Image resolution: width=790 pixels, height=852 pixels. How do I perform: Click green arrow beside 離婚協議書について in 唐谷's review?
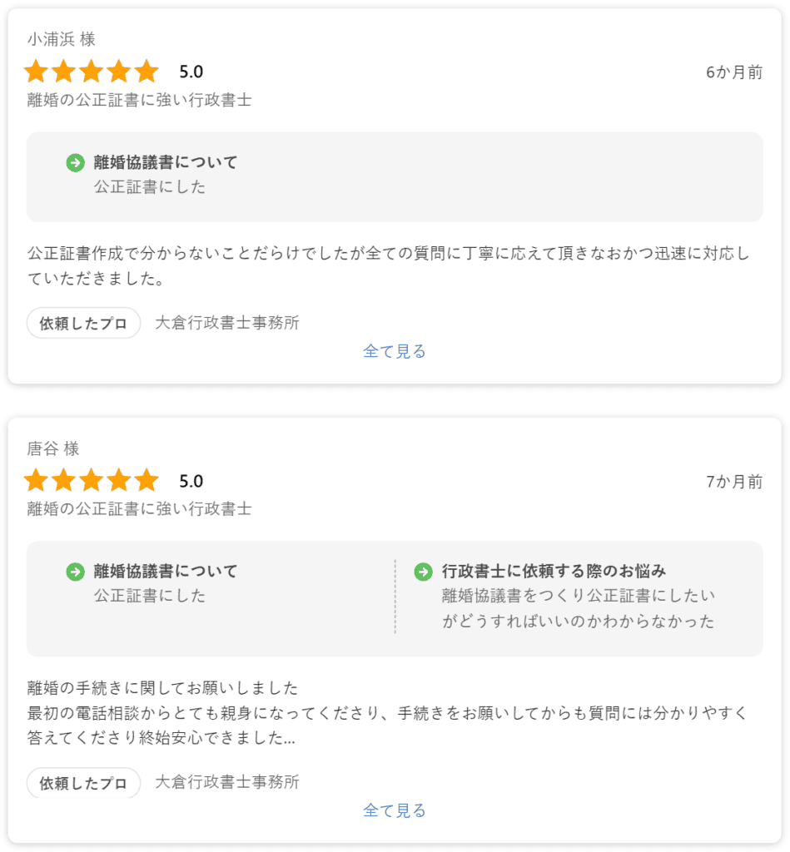click(75, 572)
